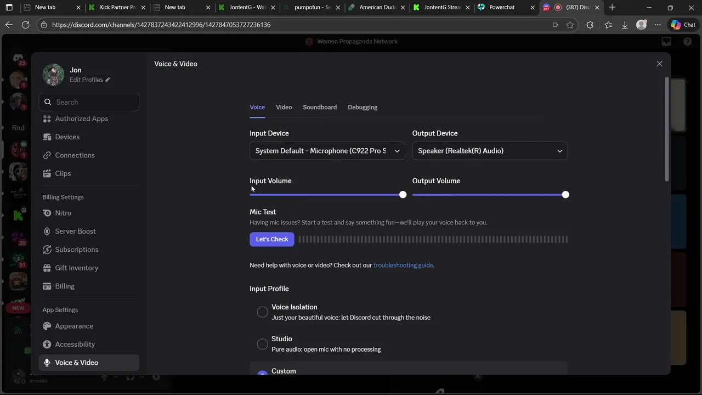This screenshot has height=395, width=702.
Task: Open Devices settings via monitor icon
Action: coord(47,137)
